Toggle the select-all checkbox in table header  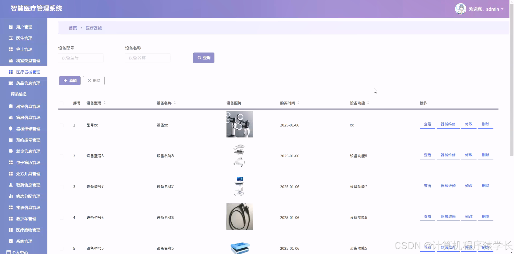click(x=62, y=103)
